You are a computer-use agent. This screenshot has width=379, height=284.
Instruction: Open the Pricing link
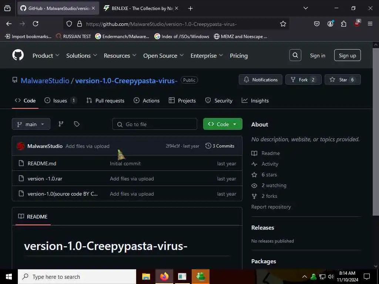(239, 55)
